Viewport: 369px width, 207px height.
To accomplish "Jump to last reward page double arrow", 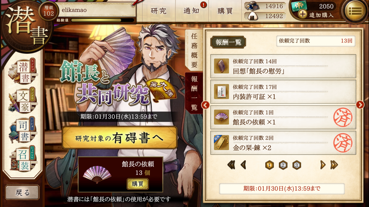I will (334, 165).
